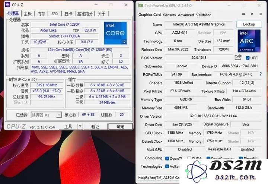Click the Intel Core i7 logo
The height and width of the screenshot is (184, 268).
click(x=115, y=33)
